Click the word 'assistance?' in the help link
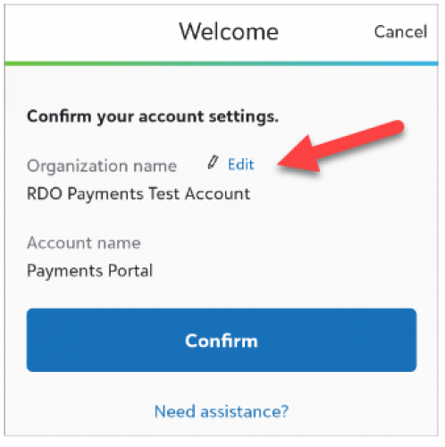This screenshot has height=447, width=445. [245, 411]
